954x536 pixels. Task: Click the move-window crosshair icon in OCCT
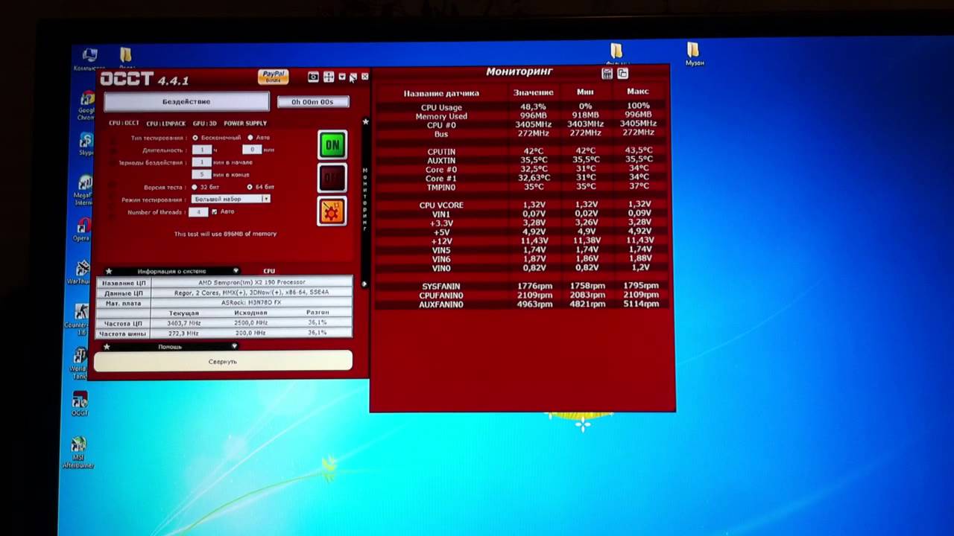329,77
